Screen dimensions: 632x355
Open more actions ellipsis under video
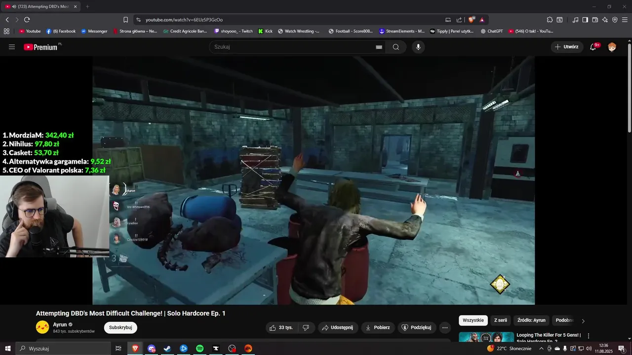pos(445,327)
